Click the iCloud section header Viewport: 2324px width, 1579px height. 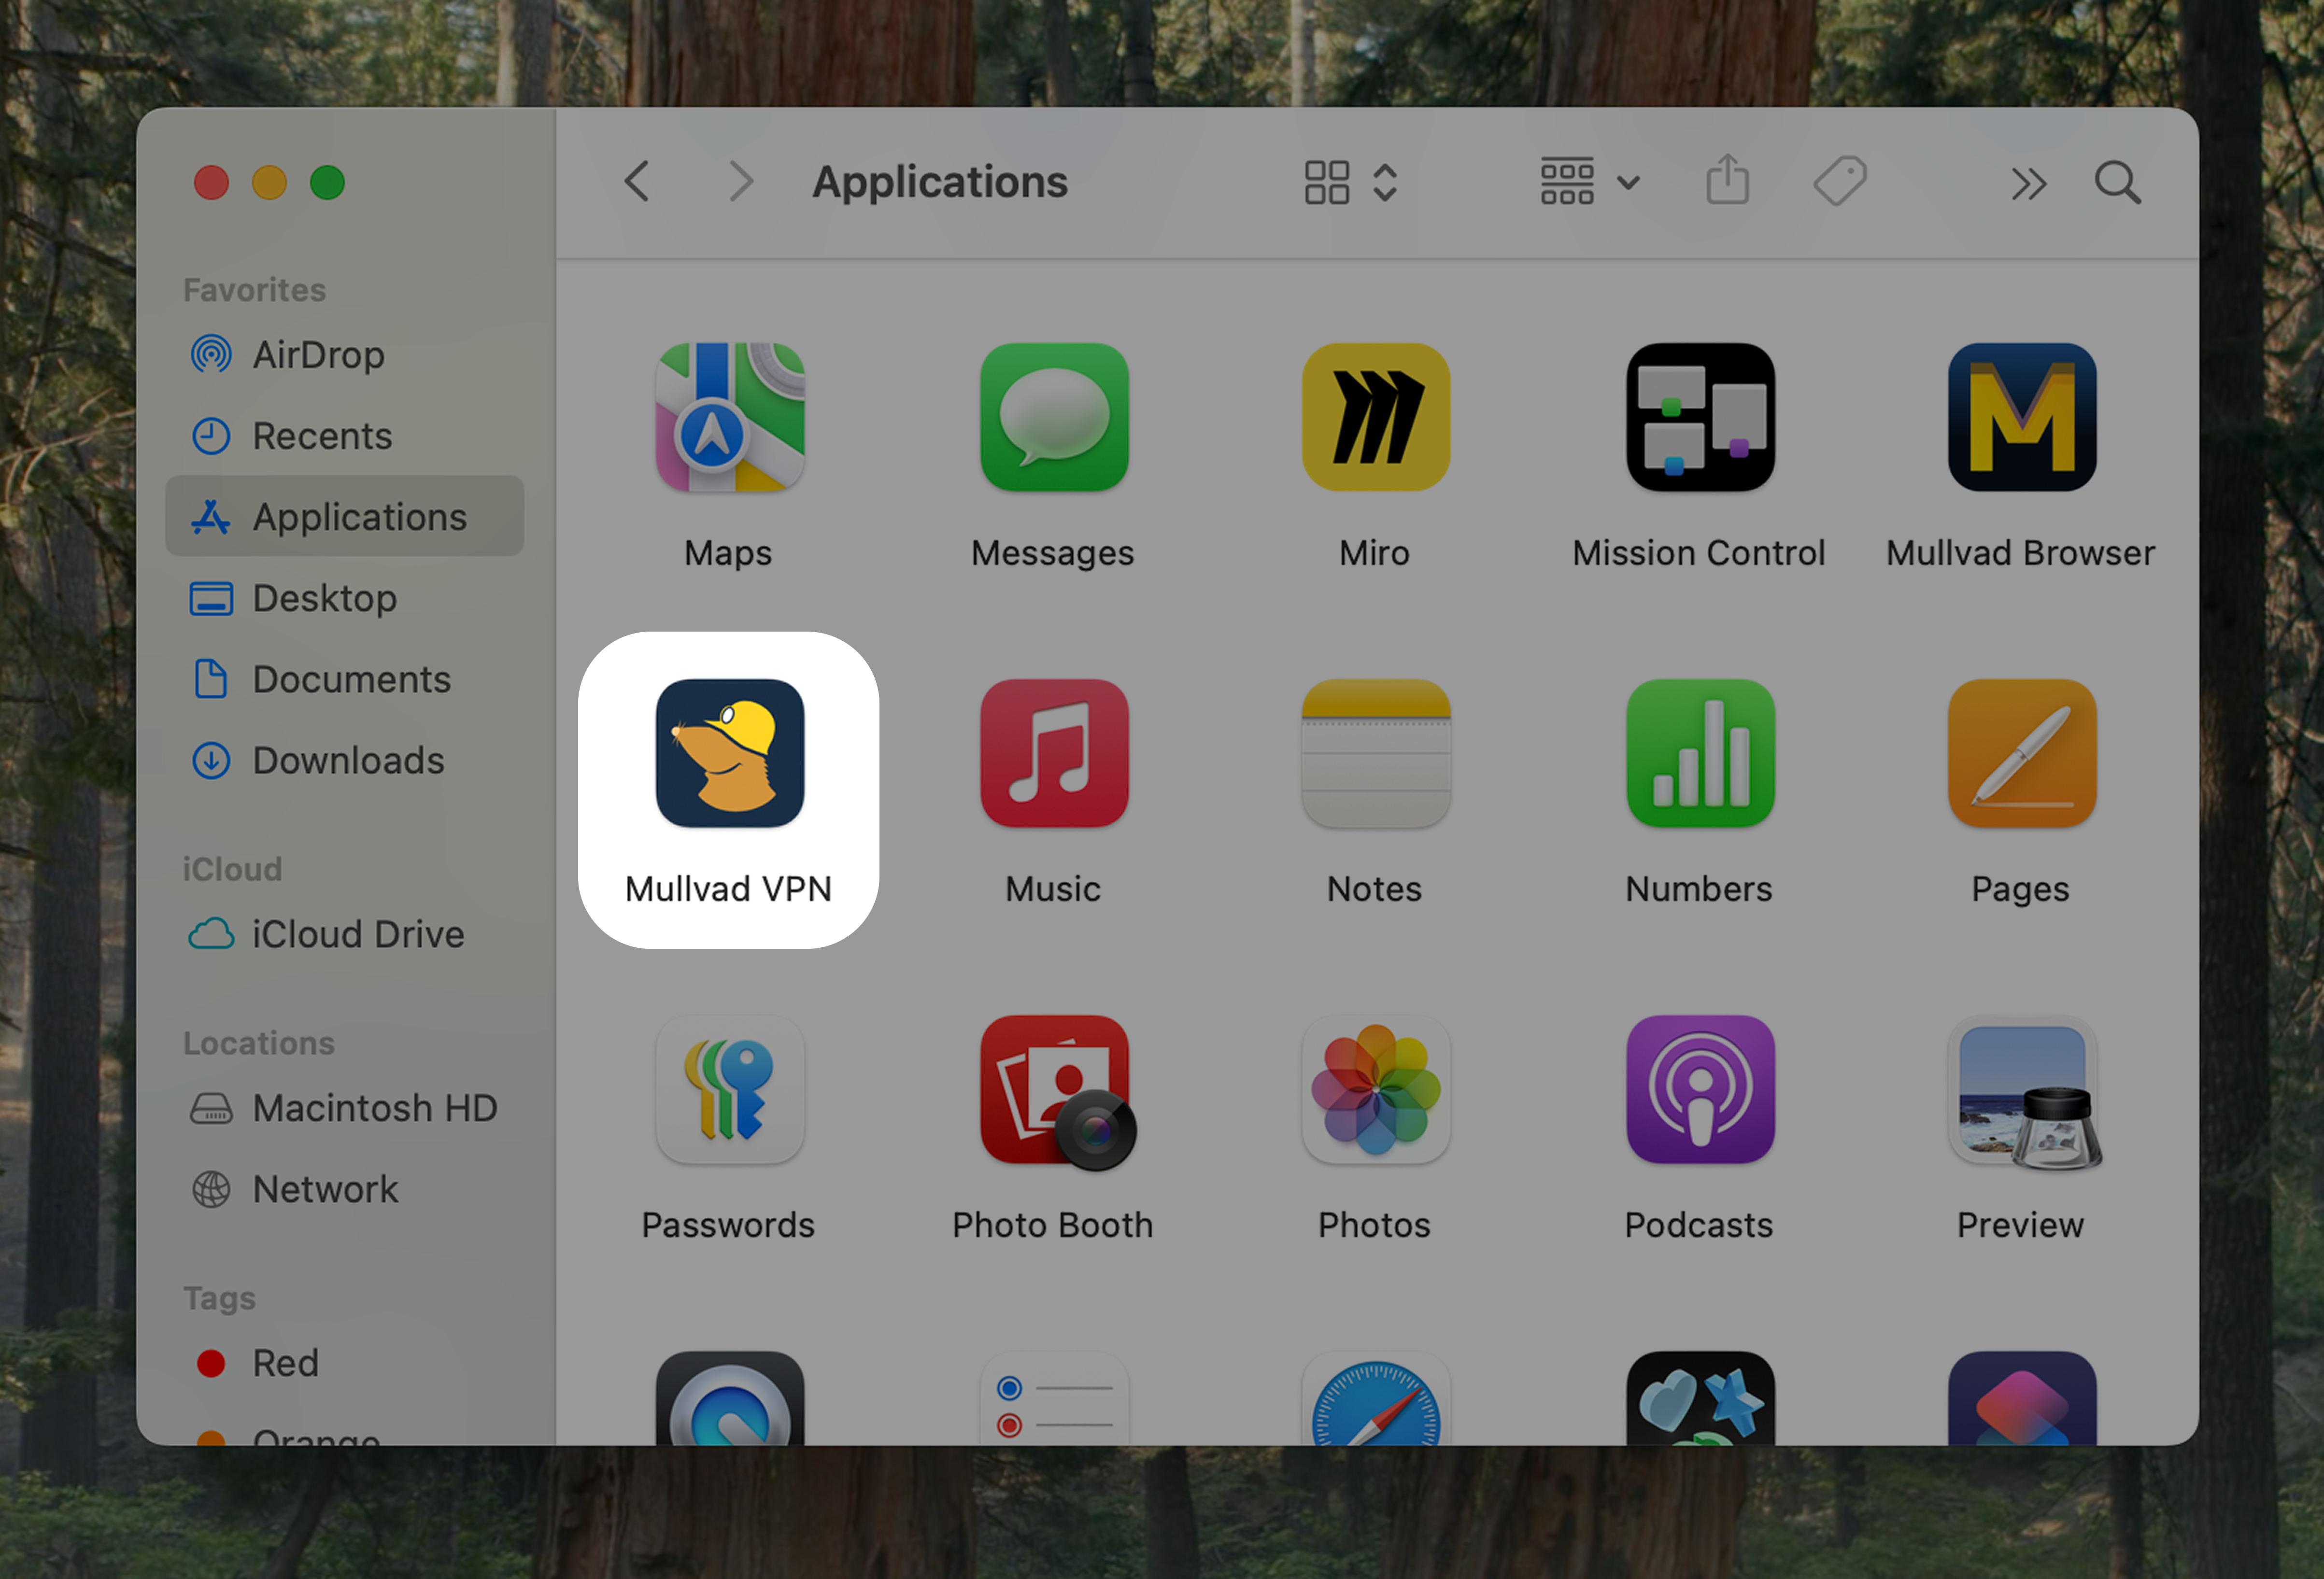click(x=232, y=869)
